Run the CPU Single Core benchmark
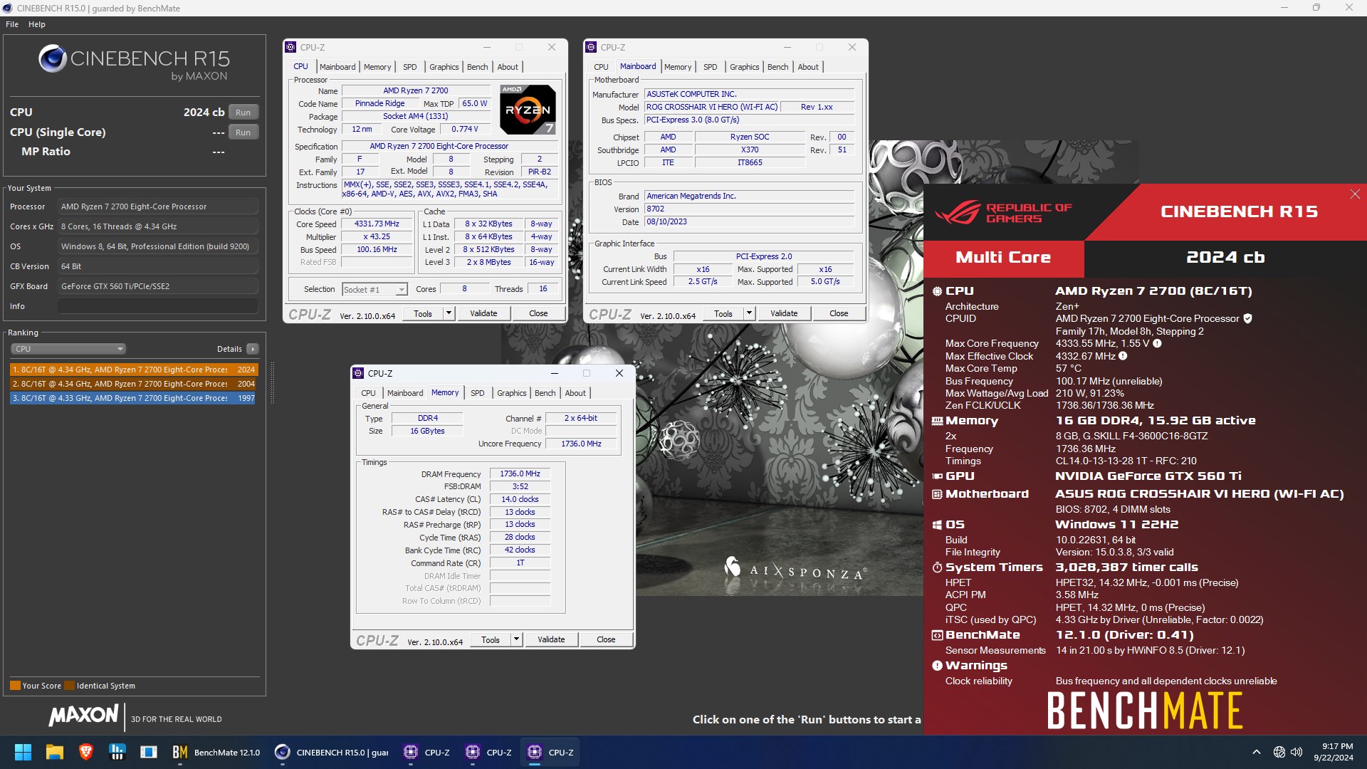Viewport: 1367px width, 769px height. point(243,132)
